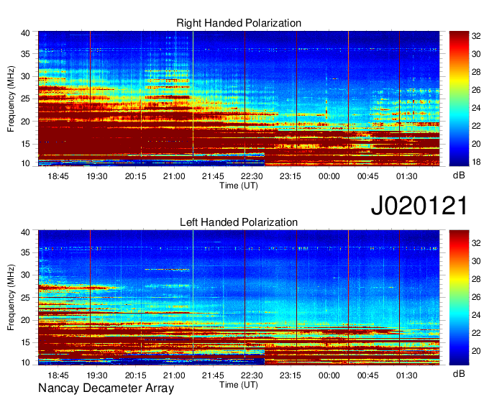Click 21:45 time tick of Left Handed plot

pos(213,375)
